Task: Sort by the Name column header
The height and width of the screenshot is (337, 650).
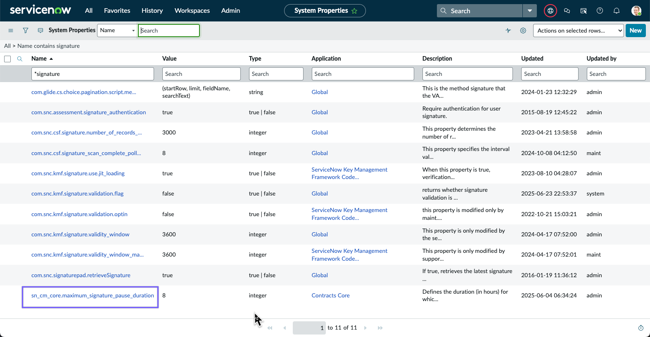Action: tap(39, 59)
